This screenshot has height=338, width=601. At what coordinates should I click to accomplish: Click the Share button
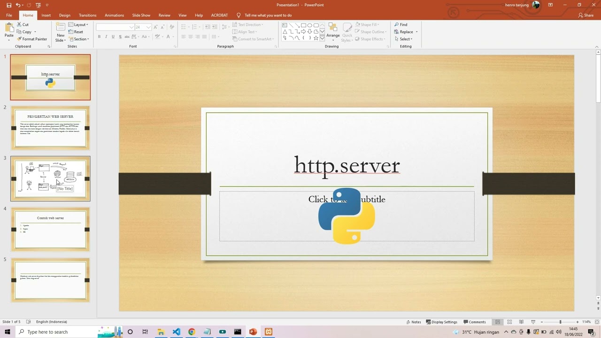[x=586, y=15]
